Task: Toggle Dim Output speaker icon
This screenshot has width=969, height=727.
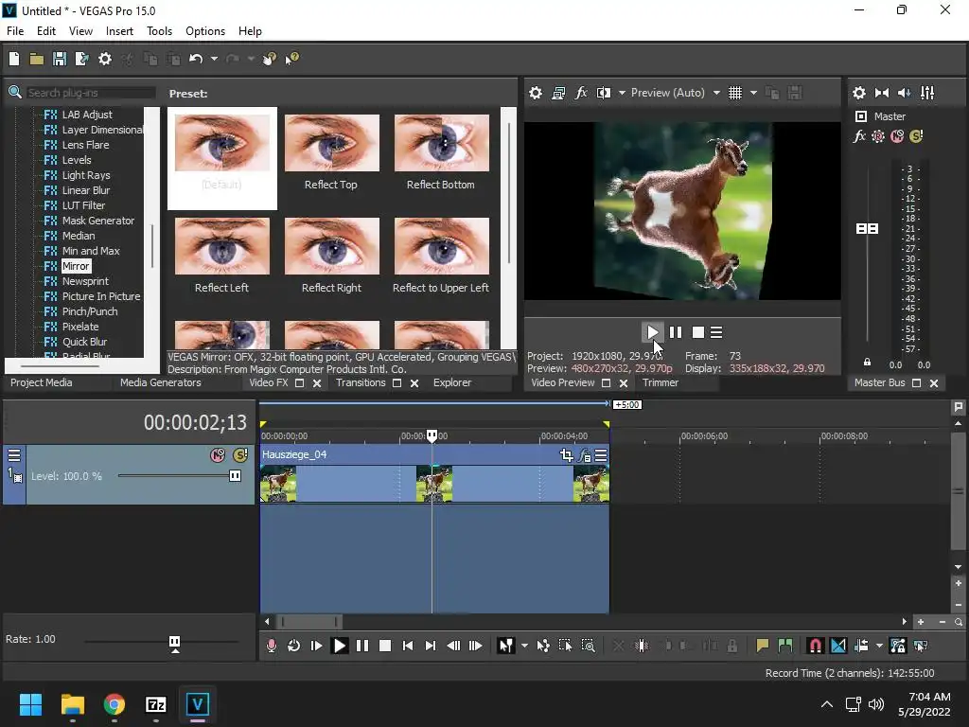Action: (x=904, y=93)
